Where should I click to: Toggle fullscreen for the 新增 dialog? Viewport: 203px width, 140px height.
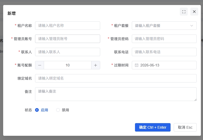[184, 12]
